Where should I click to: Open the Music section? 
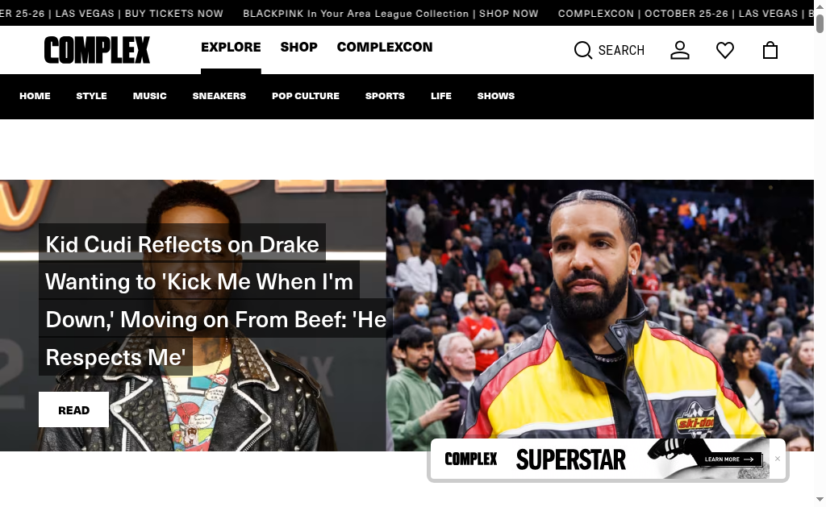[149, 96]
